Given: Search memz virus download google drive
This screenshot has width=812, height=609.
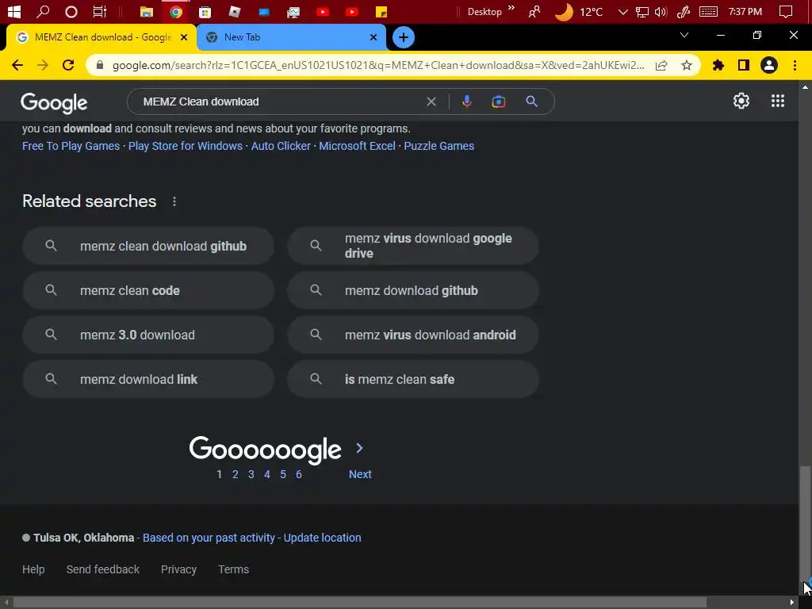Looking at the screenshot, I should 413,246.
